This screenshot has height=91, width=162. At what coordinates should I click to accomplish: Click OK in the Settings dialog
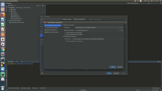pyautogui.click(x=109, y=73)
